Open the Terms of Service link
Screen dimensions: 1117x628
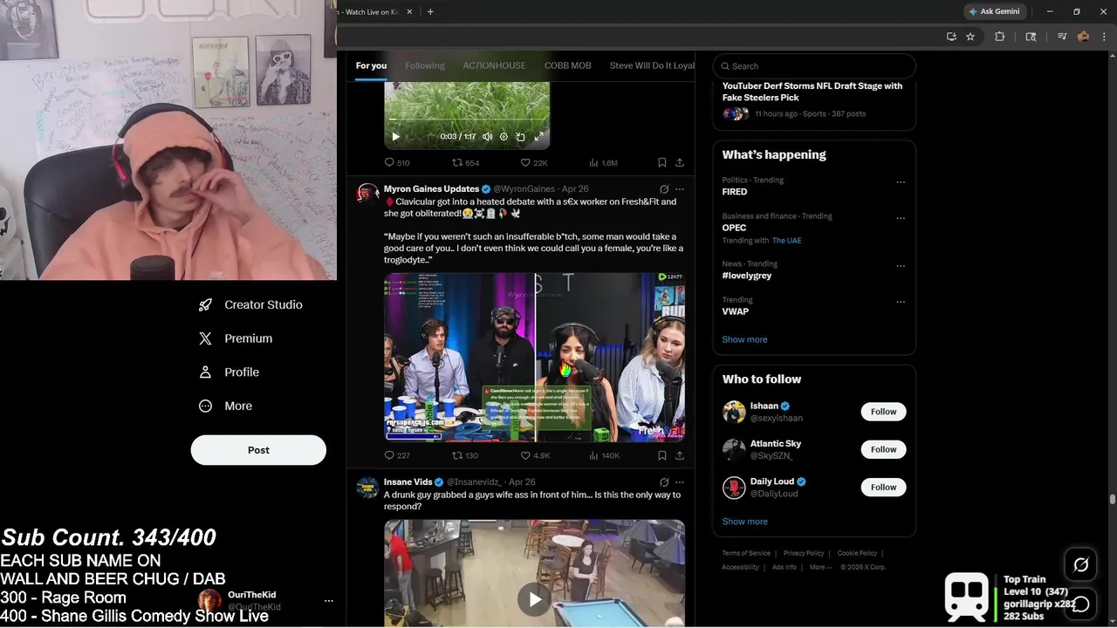coord(746,553)
